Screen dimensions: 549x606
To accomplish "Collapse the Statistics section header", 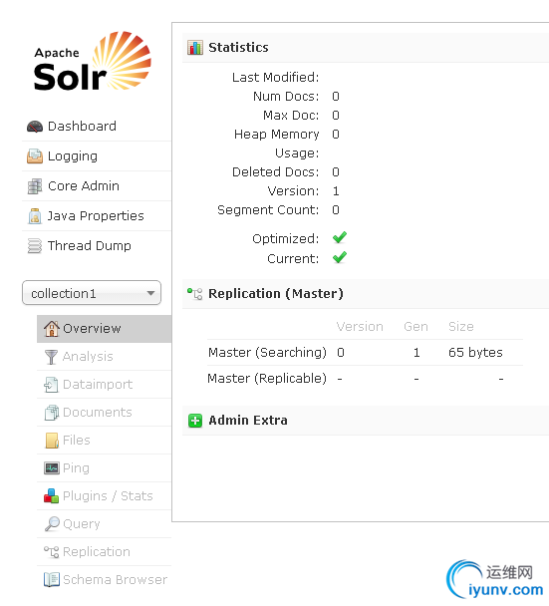I will [366, 48].
